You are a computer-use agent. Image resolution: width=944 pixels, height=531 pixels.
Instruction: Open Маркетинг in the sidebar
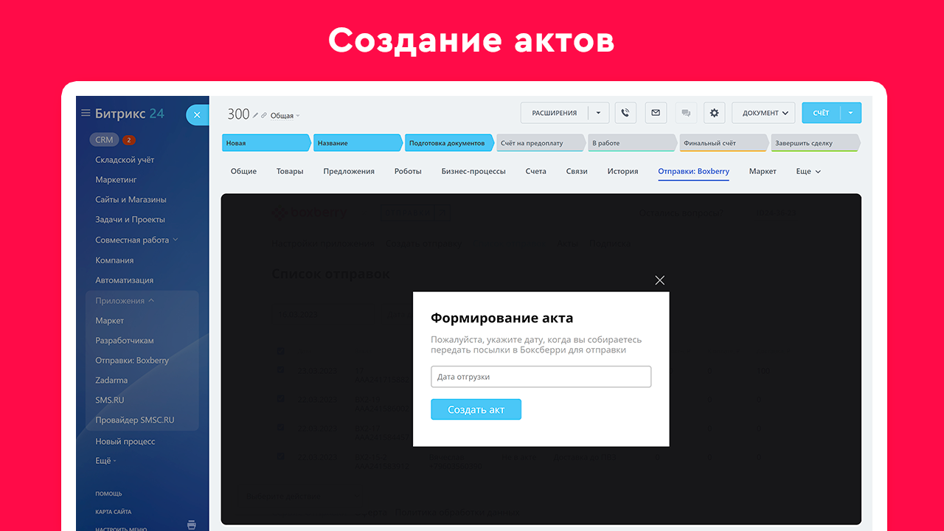116,180
